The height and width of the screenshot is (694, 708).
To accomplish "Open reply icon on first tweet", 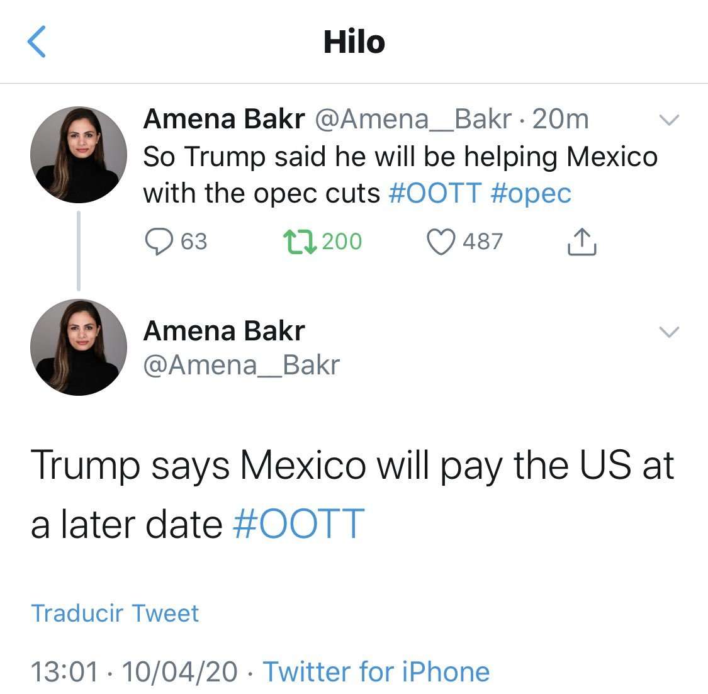I will tap(159, 241).
